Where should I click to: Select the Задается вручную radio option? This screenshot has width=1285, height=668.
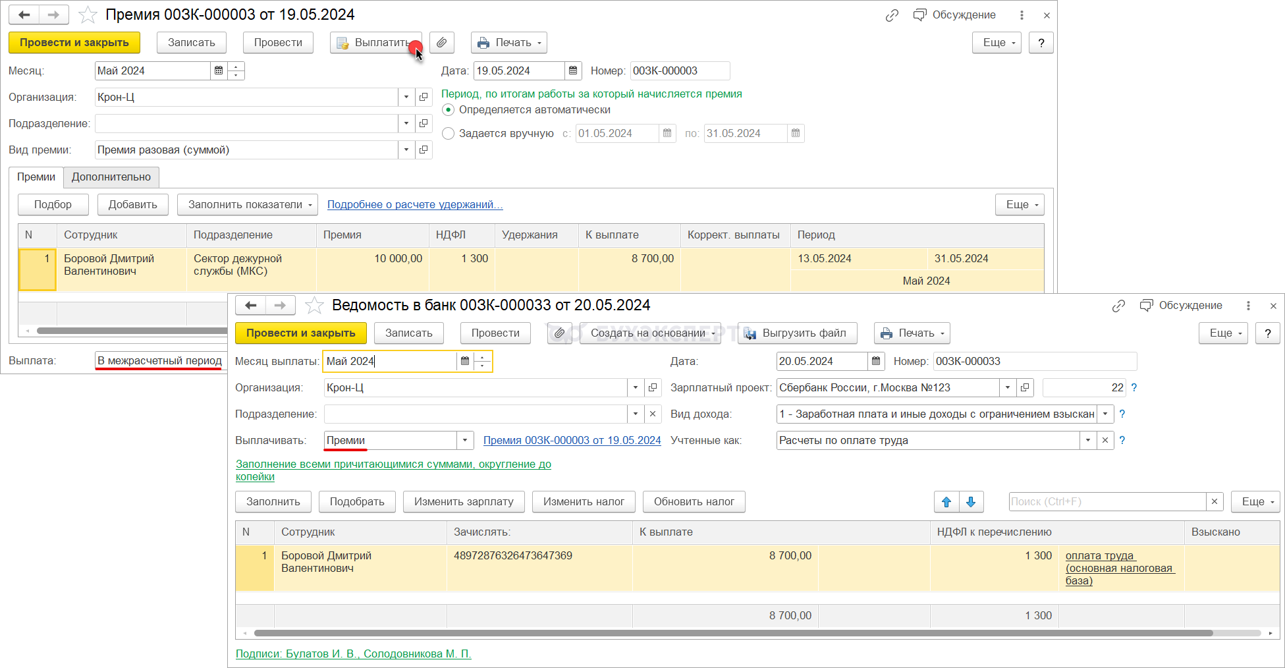pyautogui.click(x=449, y=134)
